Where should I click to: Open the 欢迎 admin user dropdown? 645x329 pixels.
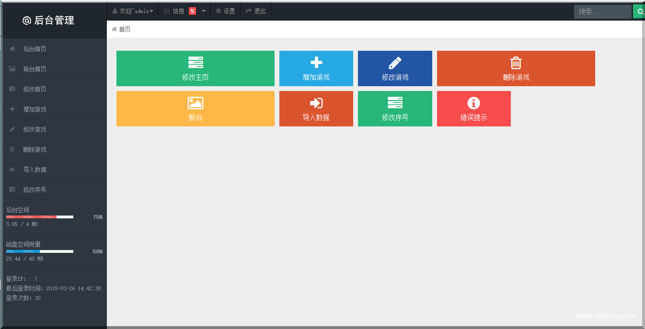[133, 11]
